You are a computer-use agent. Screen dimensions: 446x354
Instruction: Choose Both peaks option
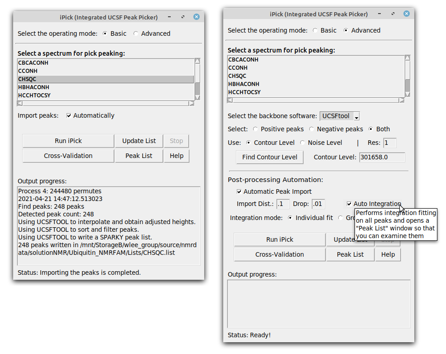[371, 129]
